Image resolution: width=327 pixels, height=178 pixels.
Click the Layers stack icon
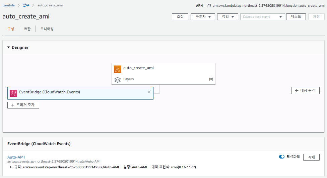[x=118, y=80]
